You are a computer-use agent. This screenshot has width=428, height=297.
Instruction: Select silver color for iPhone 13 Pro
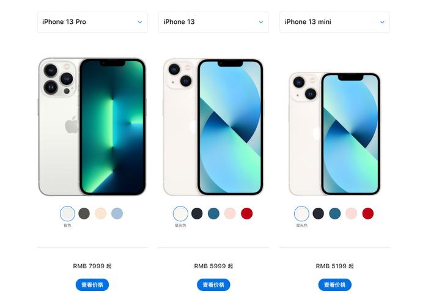point(67,213)
